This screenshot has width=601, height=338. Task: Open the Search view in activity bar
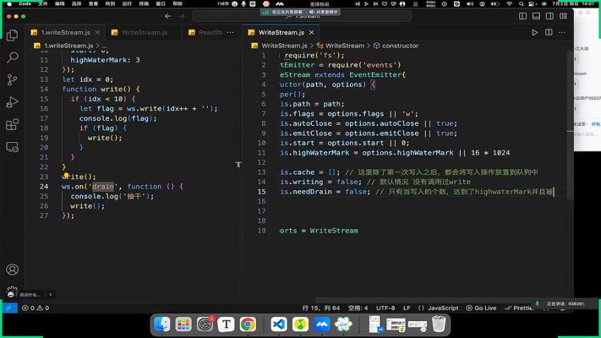pyautogui.click(x=12, y=57)
